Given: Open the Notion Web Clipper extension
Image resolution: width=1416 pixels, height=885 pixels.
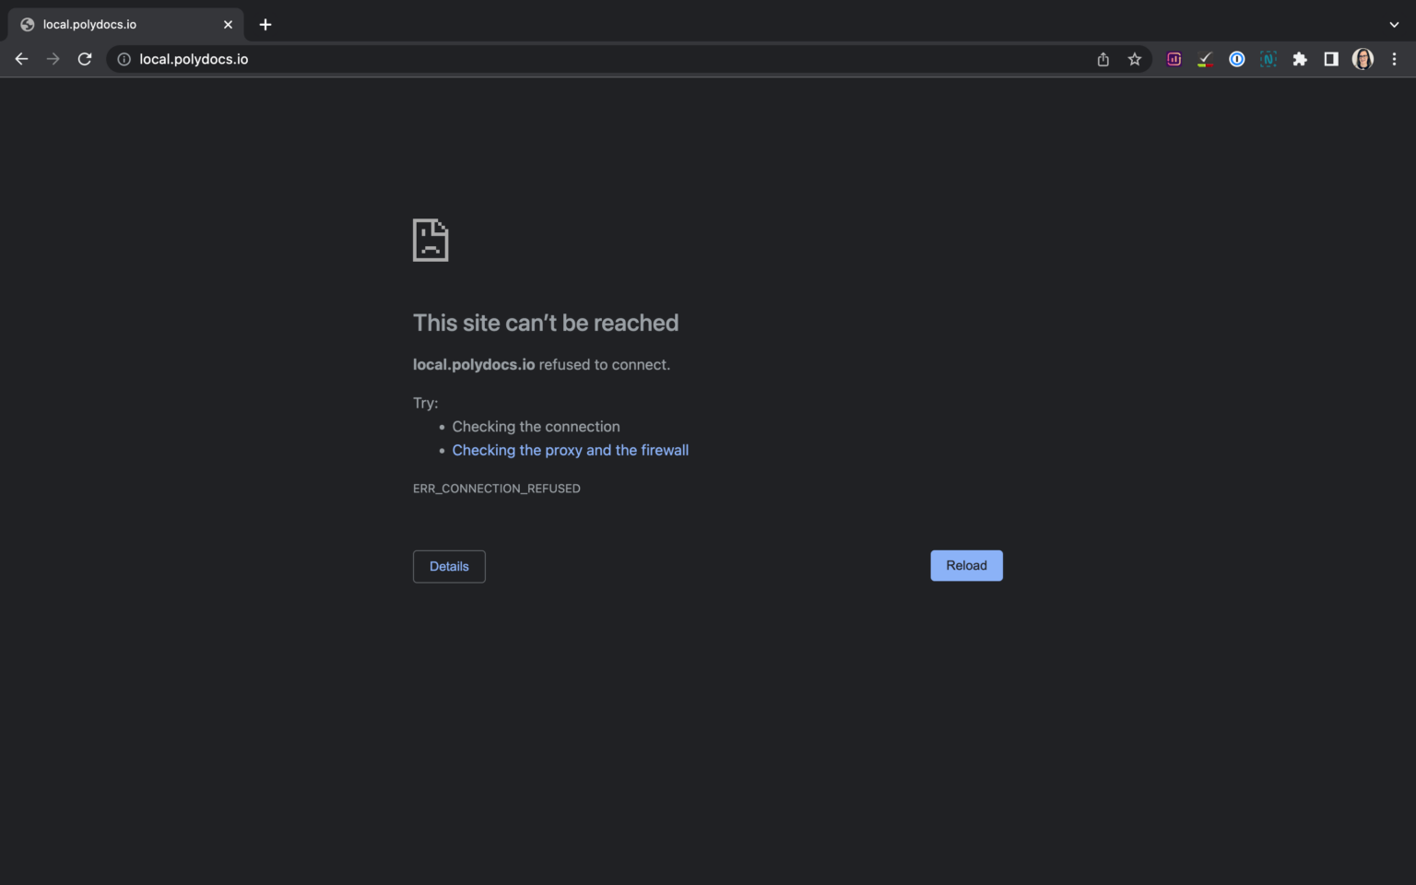Looking at the screenshot, I should pyautogui.click(x=1268, y=58).
